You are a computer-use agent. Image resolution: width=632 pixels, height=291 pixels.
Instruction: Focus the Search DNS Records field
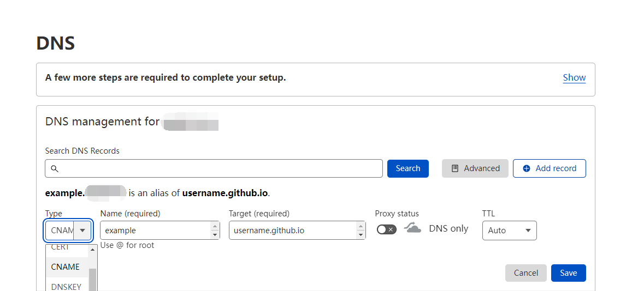click(x=218, y=169)
